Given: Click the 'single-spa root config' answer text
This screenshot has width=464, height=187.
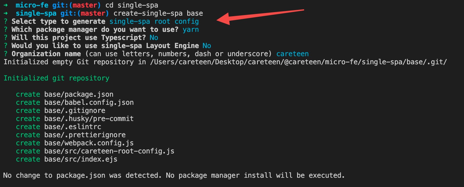Looking at the screenshot, I should coord(154,21).
